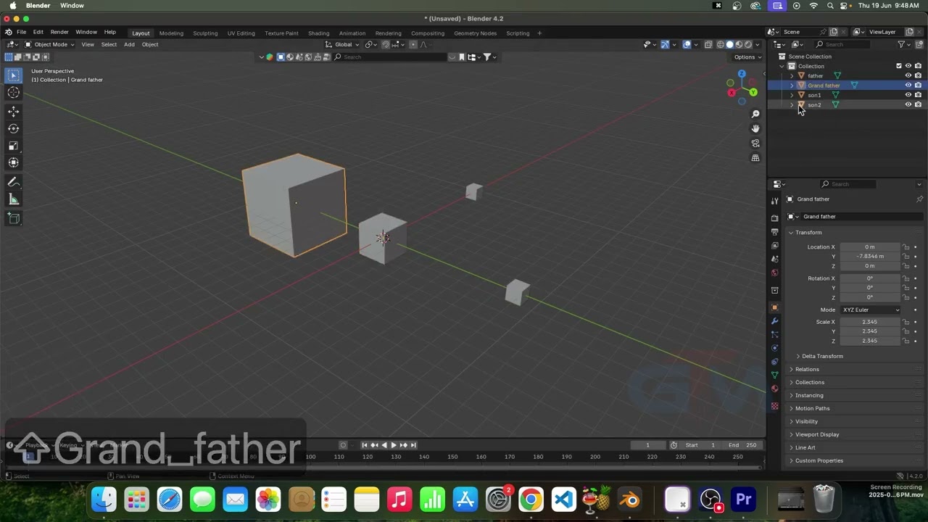Lock the Location X property
Viewport: 928px width, 522px height.
click(906, 247)
